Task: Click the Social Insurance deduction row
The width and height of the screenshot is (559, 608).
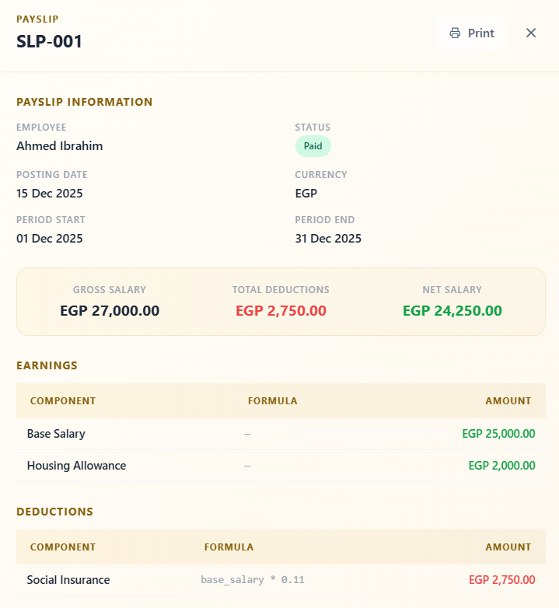Action: point(281,580)
